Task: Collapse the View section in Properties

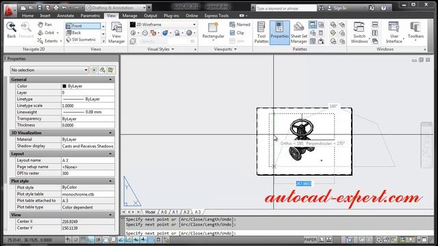Action: [110, 215]
